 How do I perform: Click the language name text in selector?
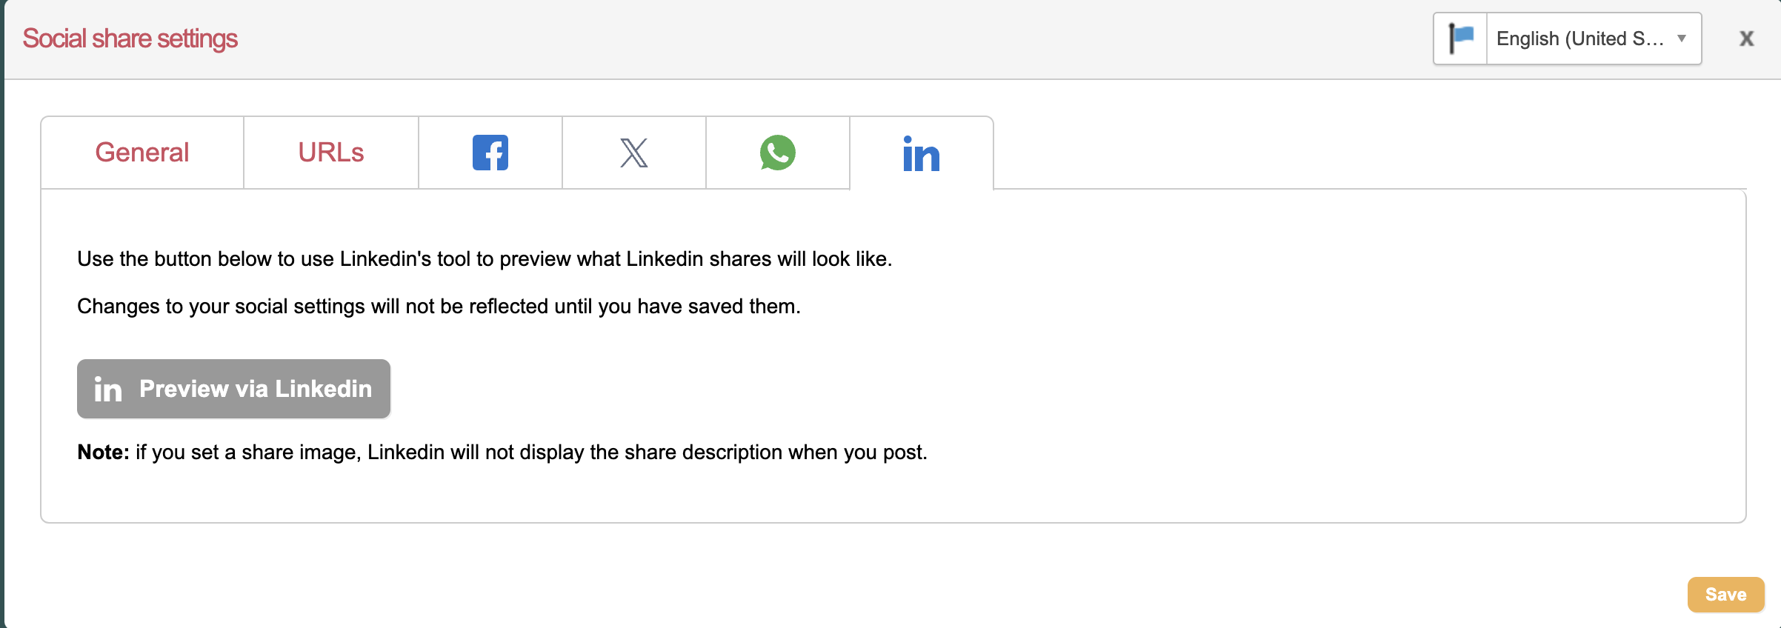[1580, 39]
